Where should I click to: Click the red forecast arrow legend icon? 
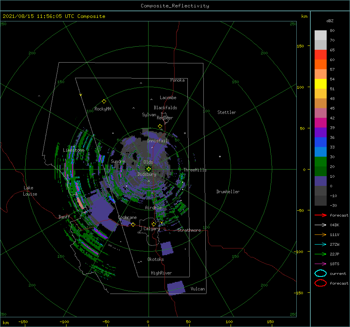(320, 215)
